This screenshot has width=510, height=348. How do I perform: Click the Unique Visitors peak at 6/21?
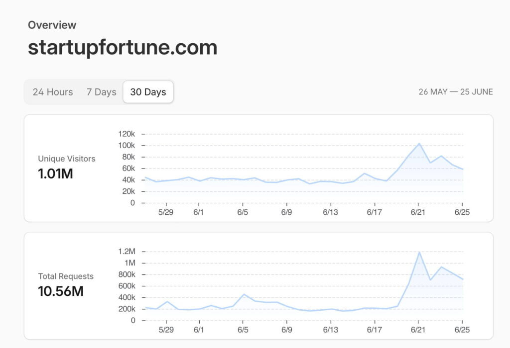point(419,144)
